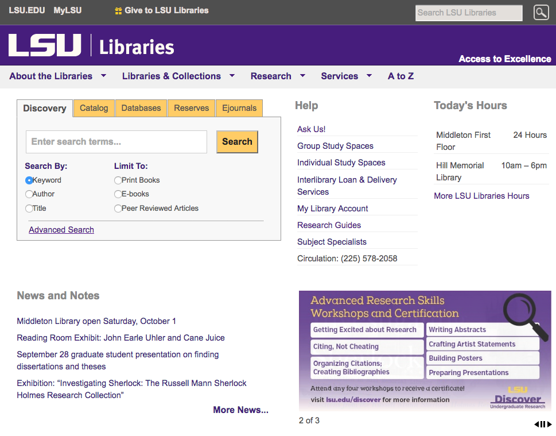Open the Services menu
556x436 pixels.
(x=339, y=76)
